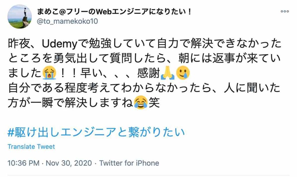Click the line beginning ところを勇気出して

[144, 58]
